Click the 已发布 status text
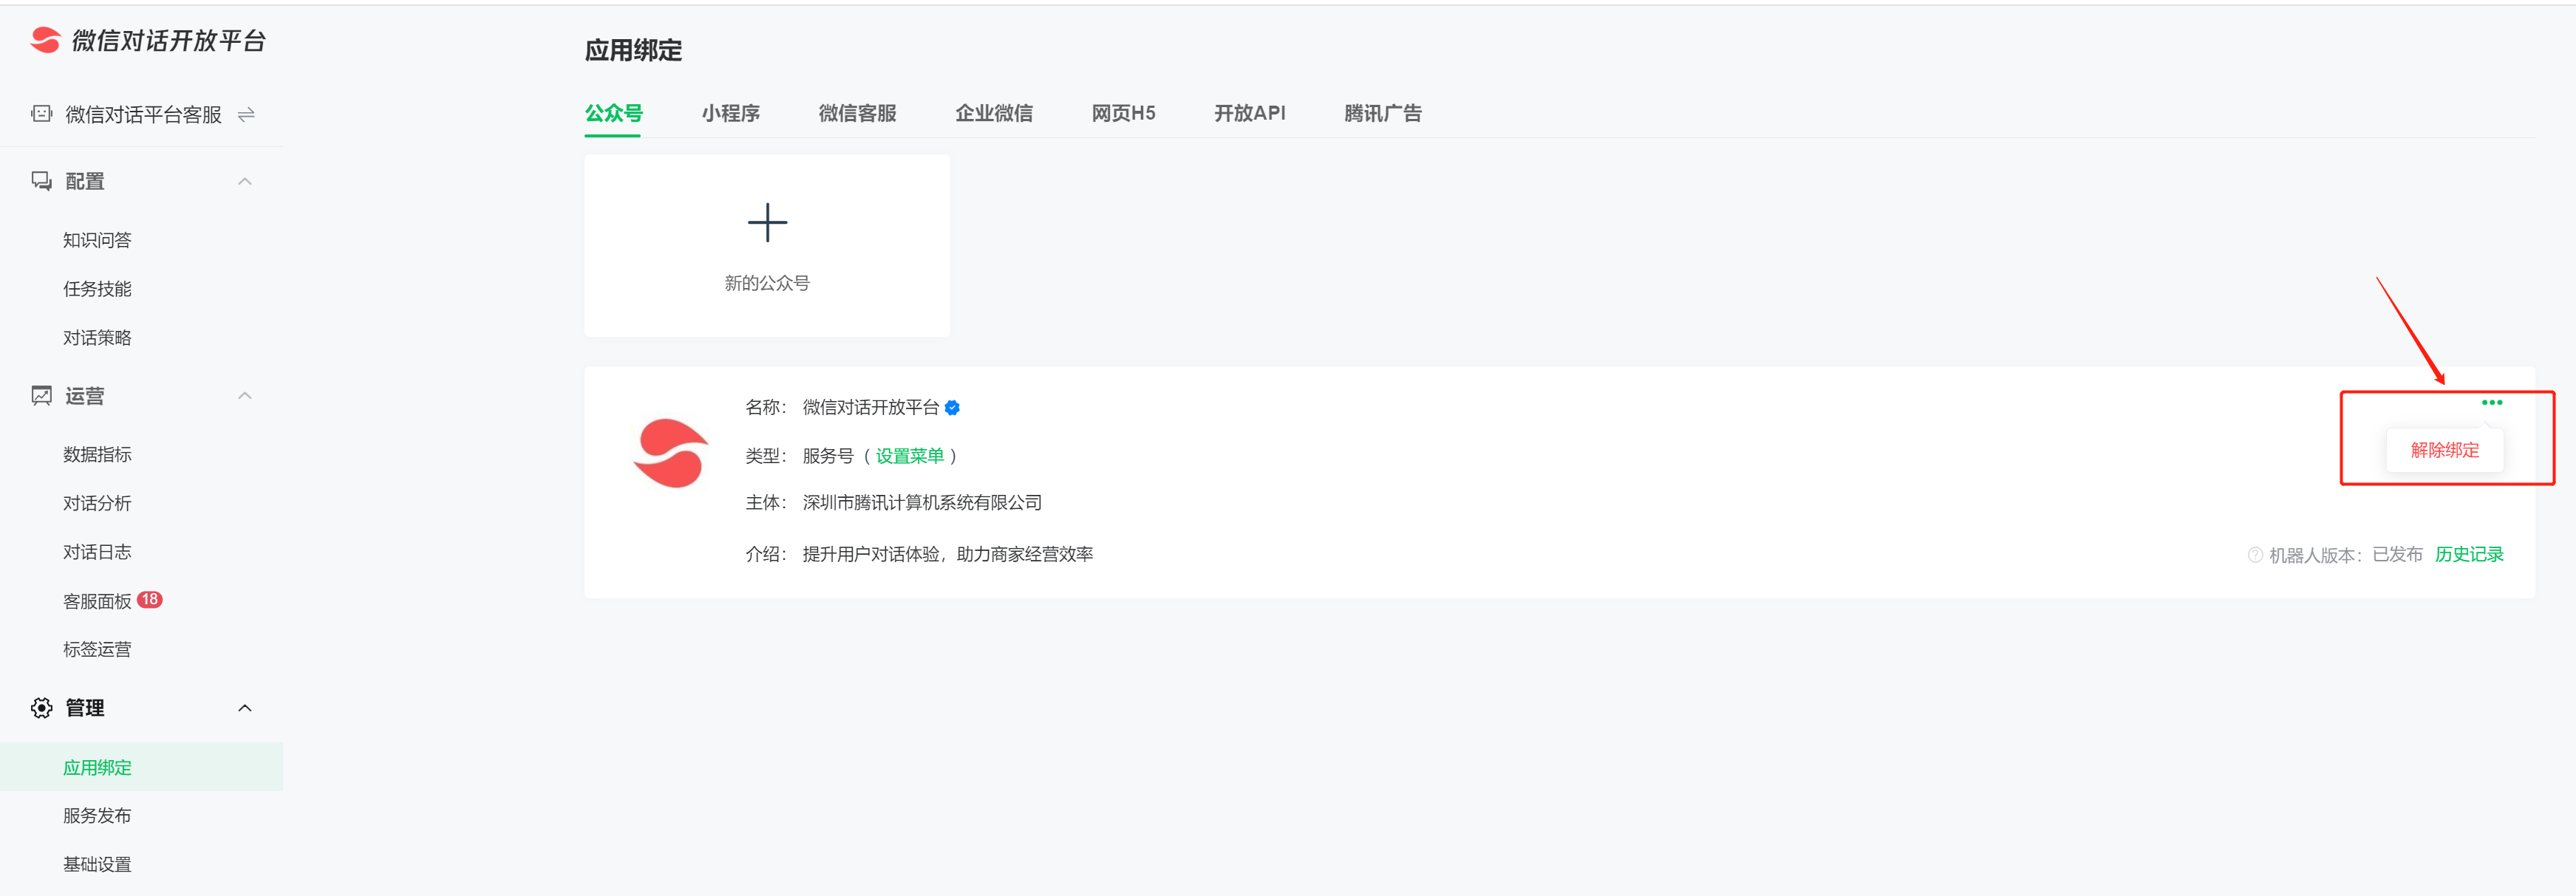This screenshot has height=896, width=2576. (2397, 554)
